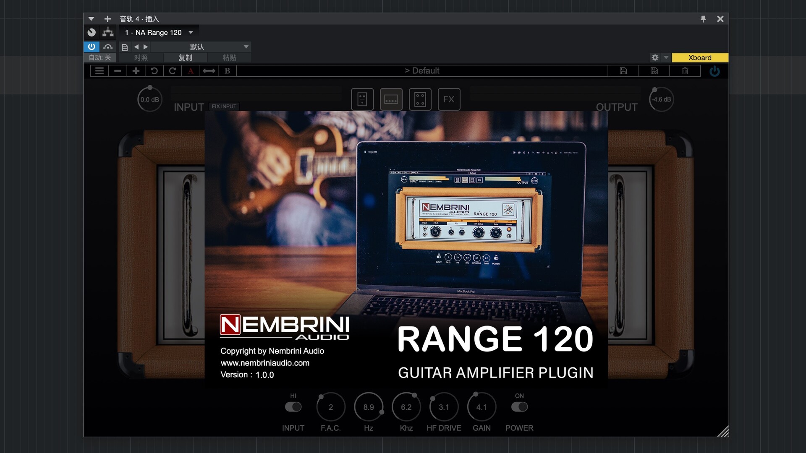Click the delete preset trash icon
This screenshot has width=806, height=453.
(x=685, y=71)
